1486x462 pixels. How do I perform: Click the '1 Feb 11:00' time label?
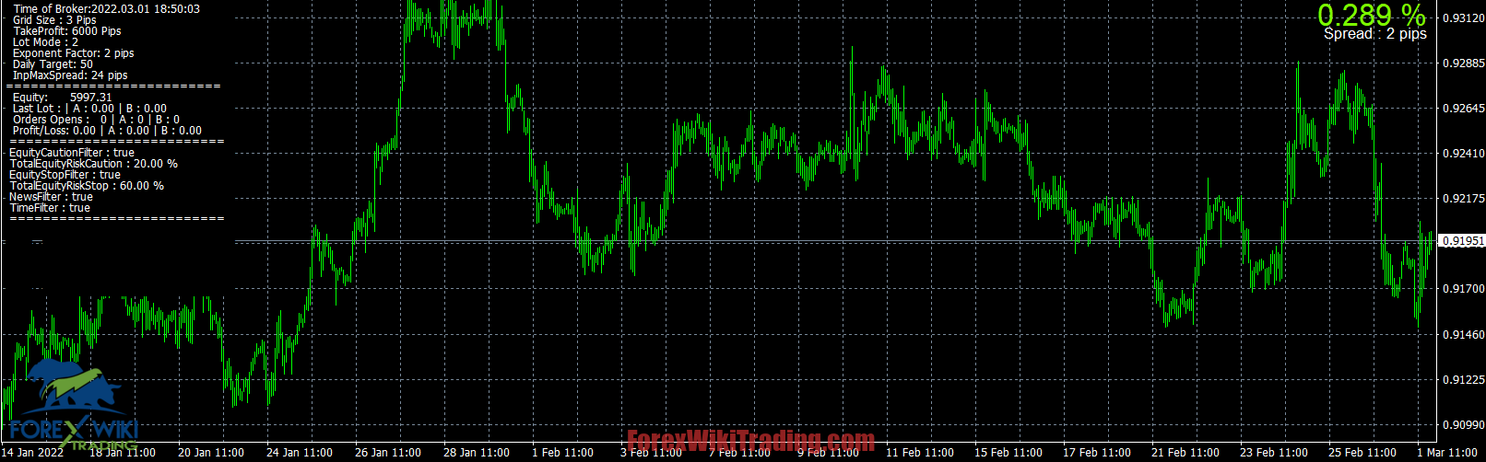(562, 453)
